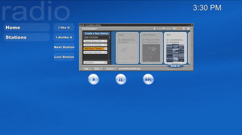Click the PANDORA logo
This screenshot has height=135, width=242.
90,29
